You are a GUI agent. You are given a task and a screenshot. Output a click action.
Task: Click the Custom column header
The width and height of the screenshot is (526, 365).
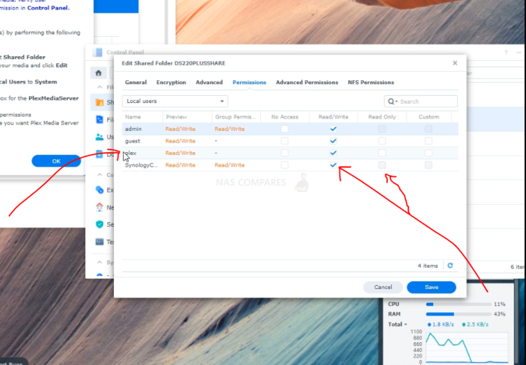pos(429,117)
